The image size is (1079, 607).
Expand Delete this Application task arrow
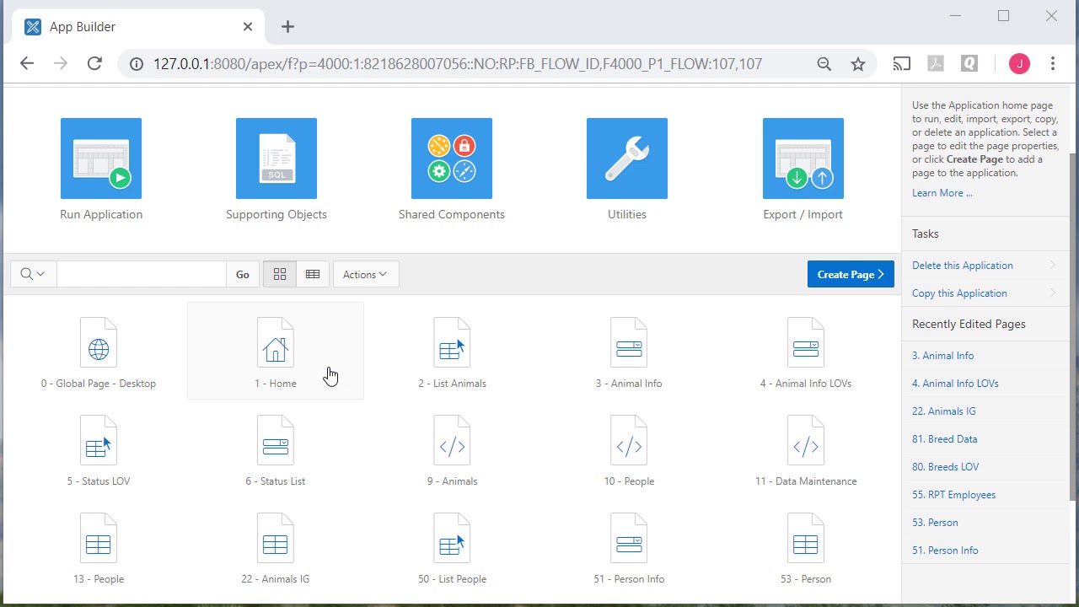tap(1053, 266)
